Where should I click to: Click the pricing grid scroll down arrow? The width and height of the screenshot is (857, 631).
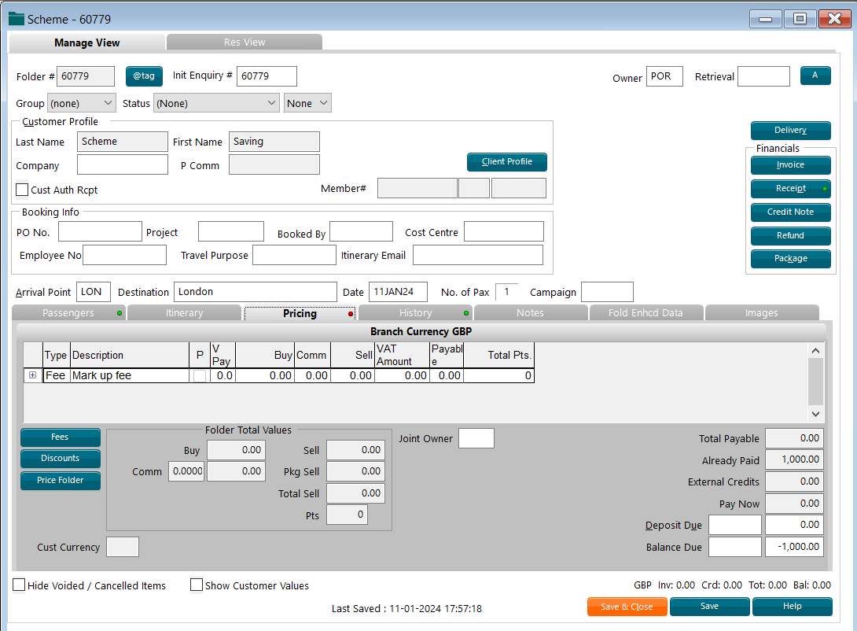(815, 414)
